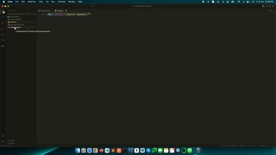Collapse the workspace section header
The width and height of the screenshot is (276, 155).
16,14
